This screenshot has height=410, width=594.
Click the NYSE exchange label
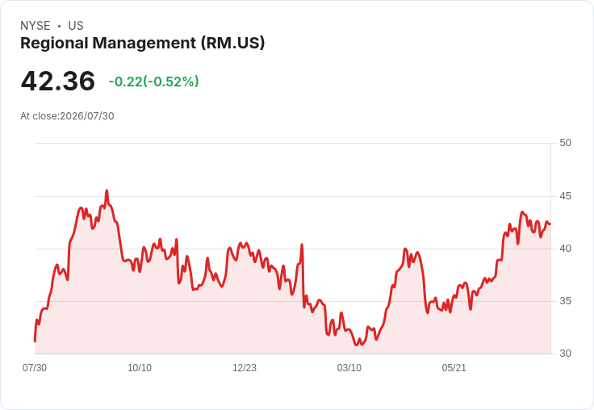point(36,26)
